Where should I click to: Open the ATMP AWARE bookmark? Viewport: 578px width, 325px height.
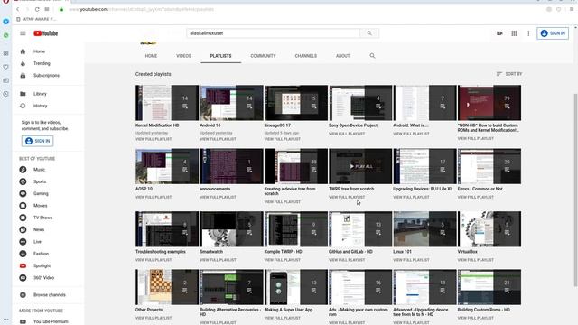pos(36,19)
